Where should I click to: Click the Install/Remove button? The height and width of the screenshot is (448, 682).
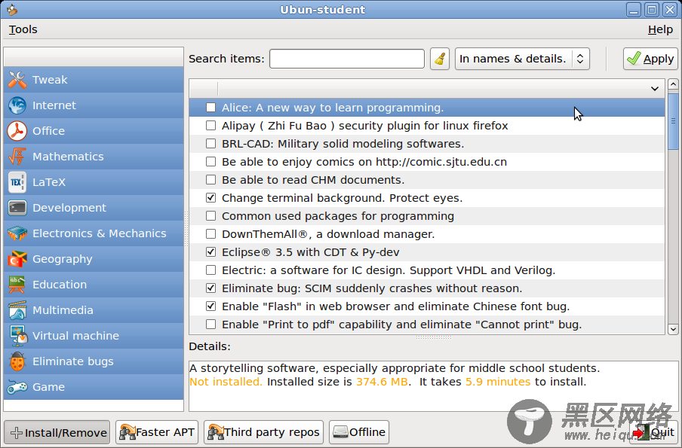click(x=57, y=432)
